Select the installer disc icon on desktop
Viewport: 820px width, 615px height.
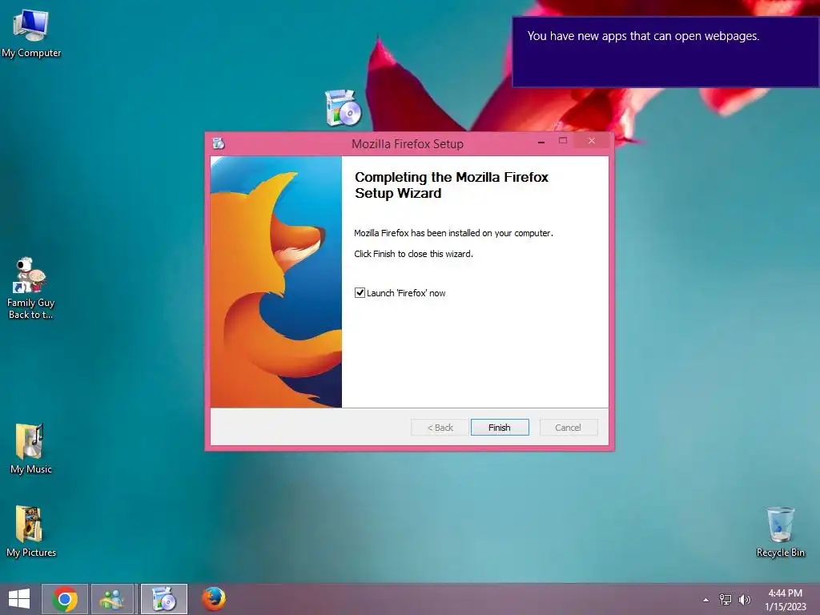343,108
